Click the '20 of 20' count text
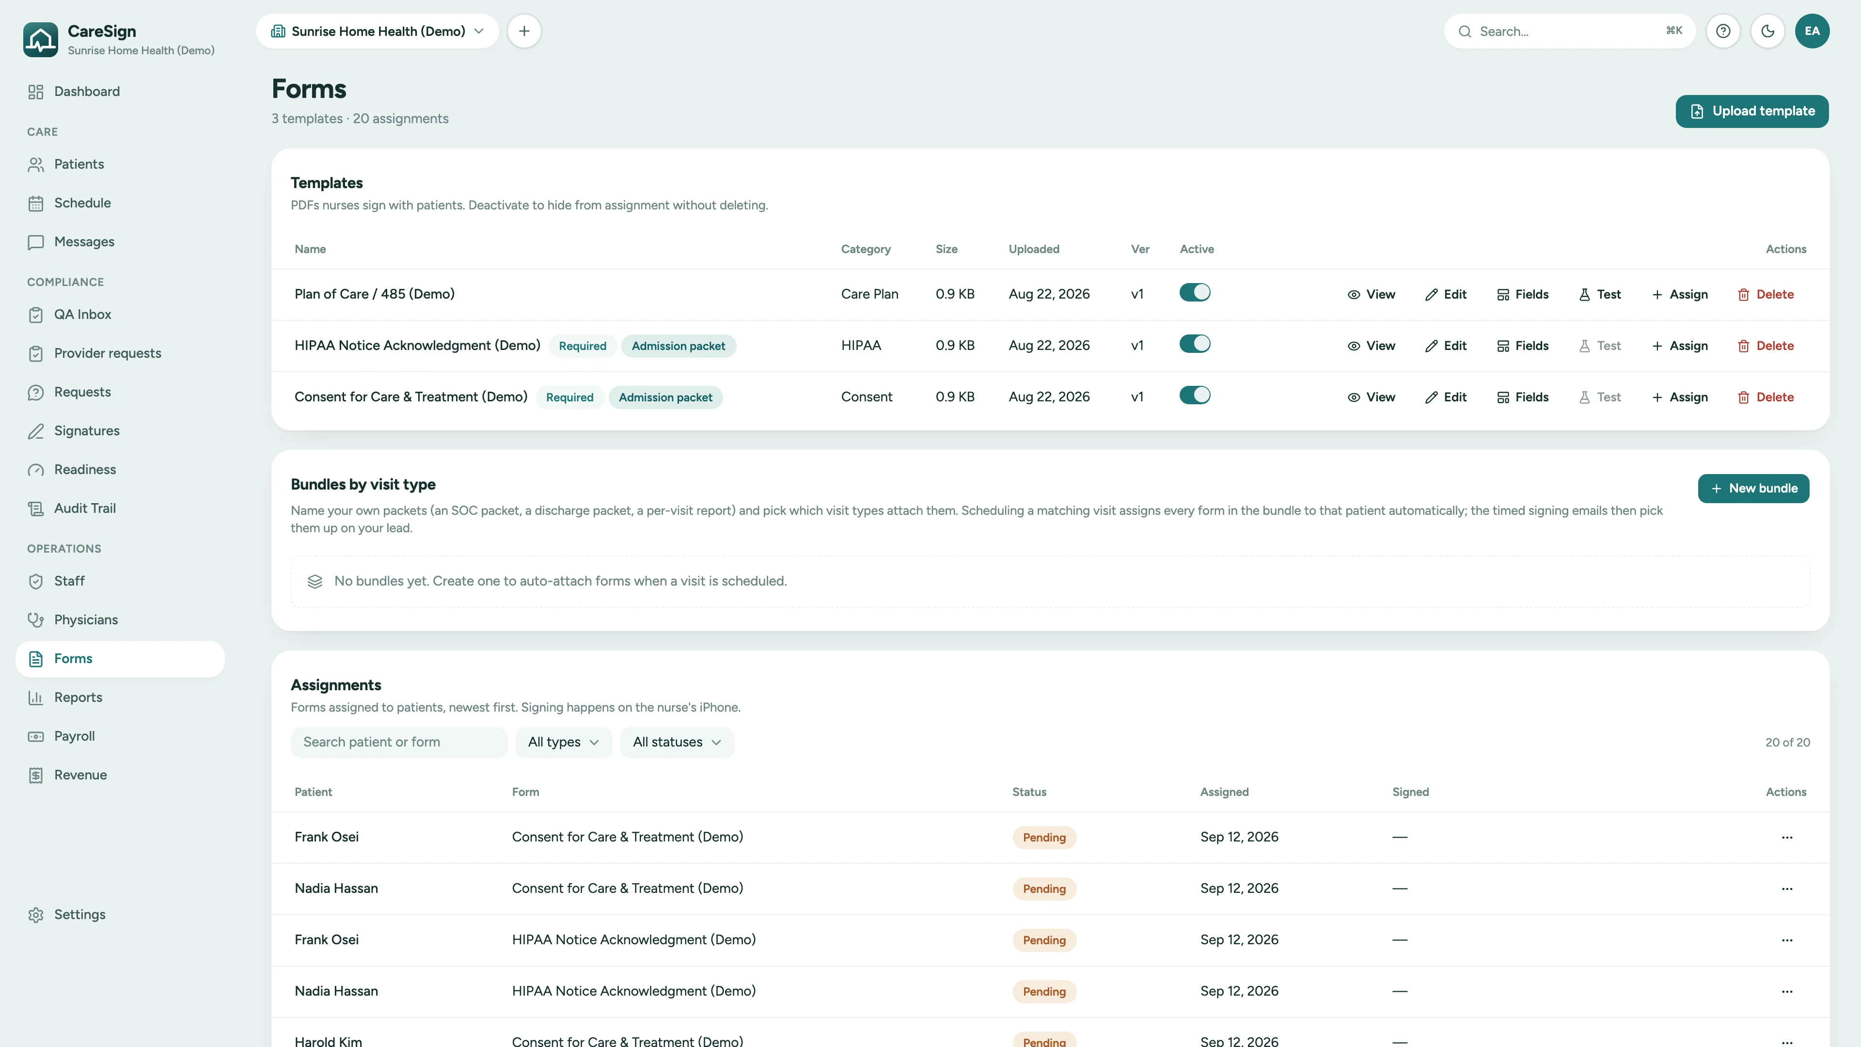1861x1047 pixels. pos(1787,742)
